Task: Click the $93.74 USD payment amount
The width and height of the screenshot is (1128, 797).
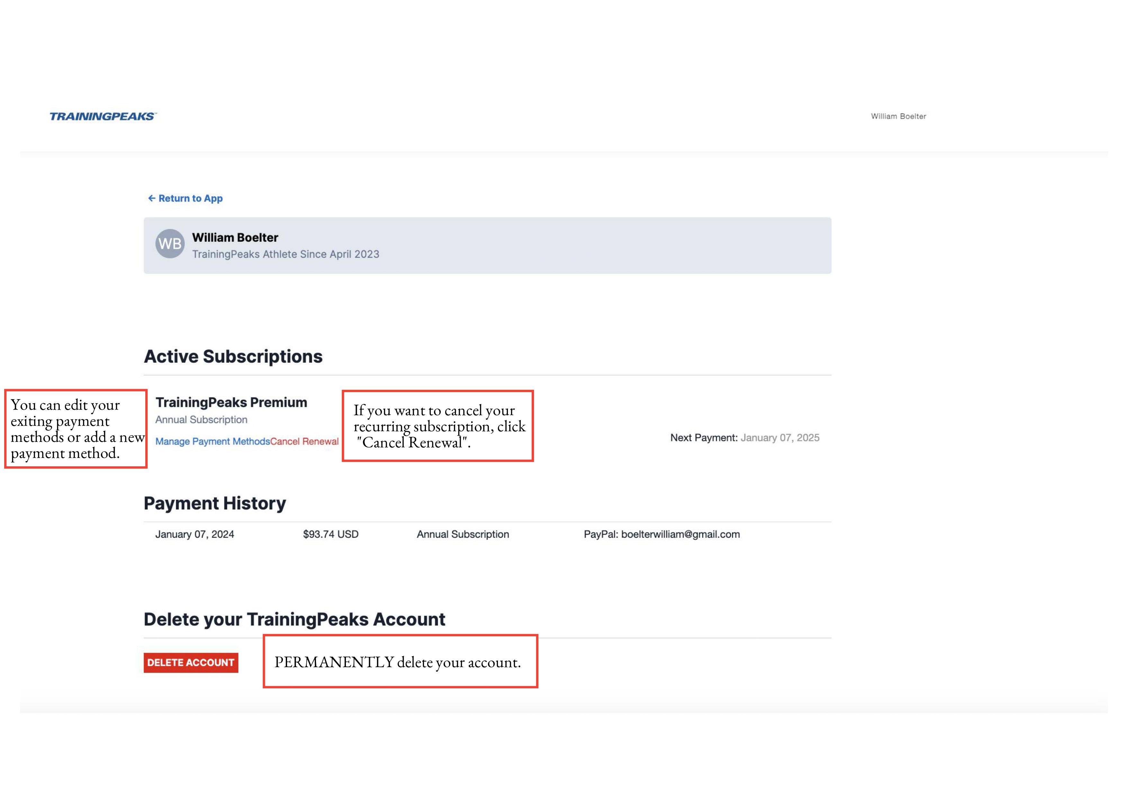Action: 331,534
